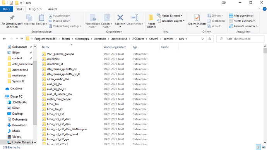
Task: Switch to large icons view in status bar
Action: point(264,147)
